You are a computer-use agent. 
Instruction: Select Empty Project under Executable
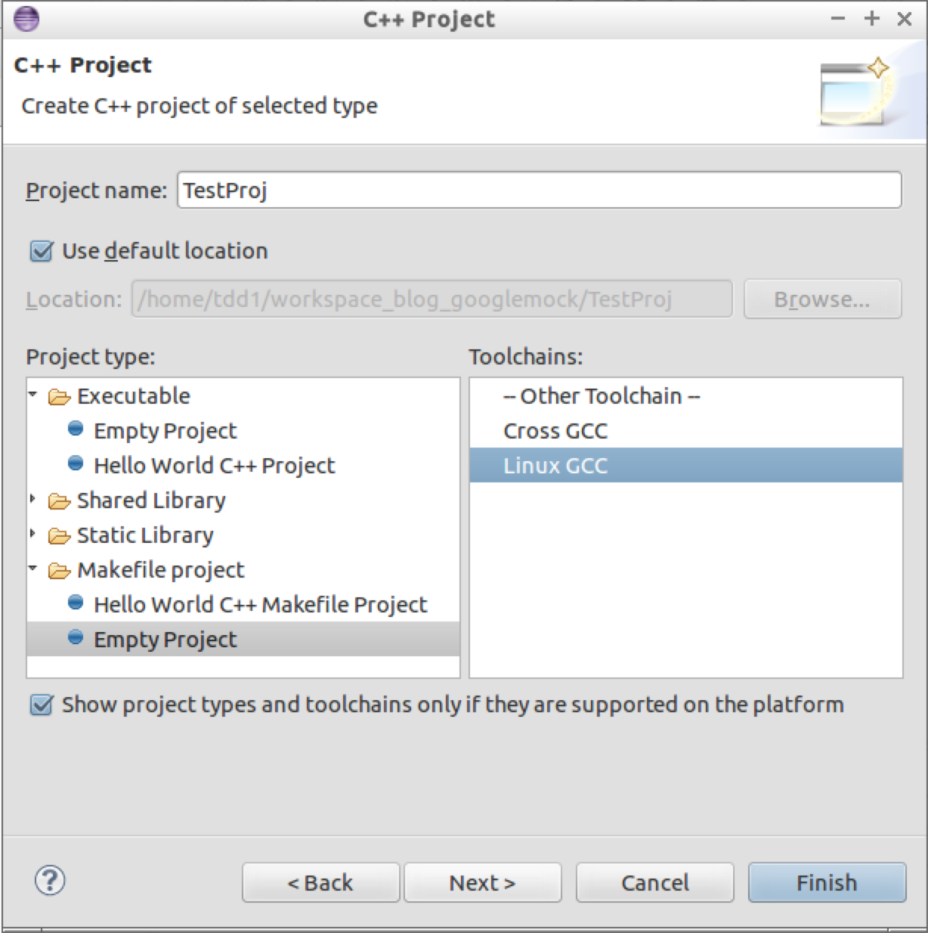click(165, 431)
